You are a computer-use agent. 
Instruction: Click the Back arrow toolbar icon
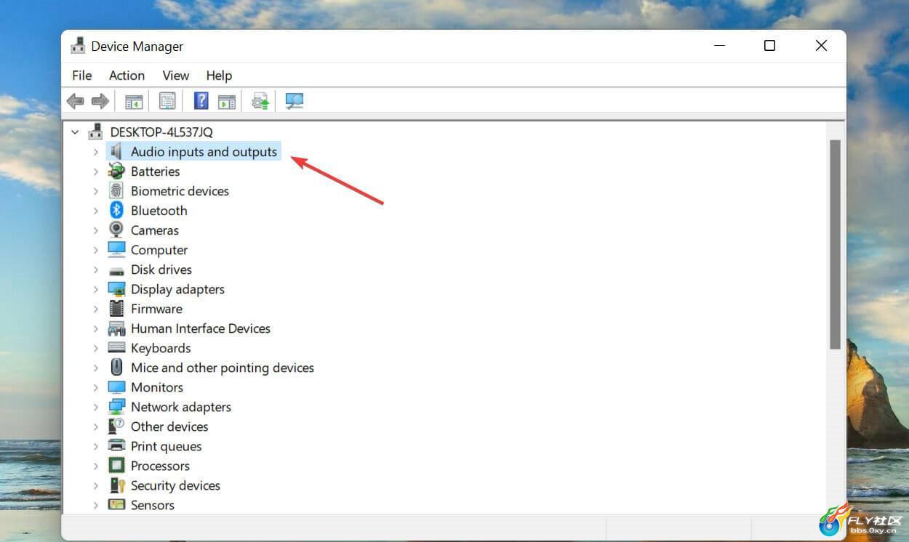coord(75,101)
